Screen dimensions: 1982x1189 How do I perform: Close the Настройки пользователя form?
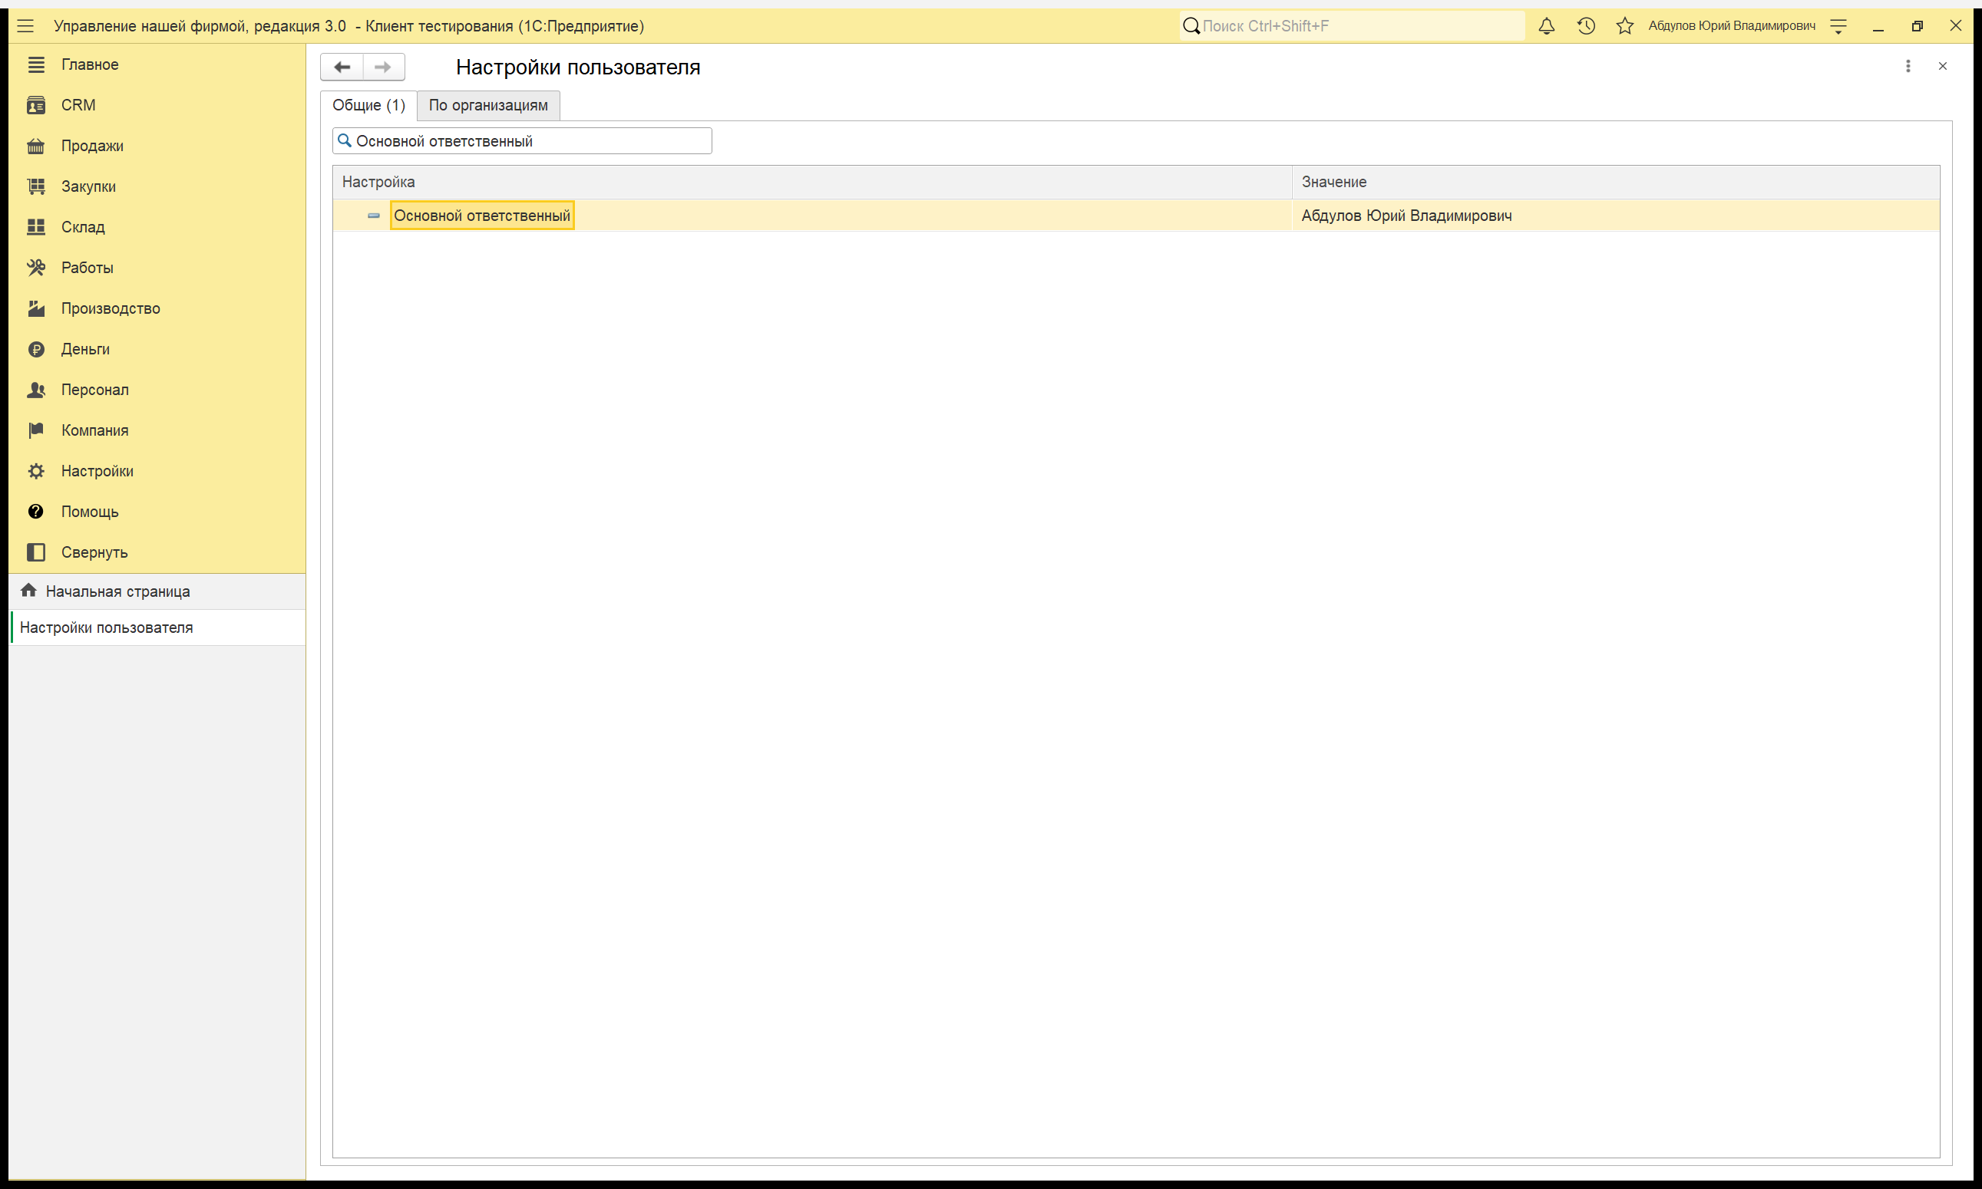point(1943,66)
